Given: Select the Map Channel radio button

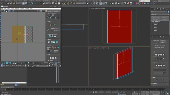Looking at the screenshot, I should pyautogui.click(x=154, y=46).
